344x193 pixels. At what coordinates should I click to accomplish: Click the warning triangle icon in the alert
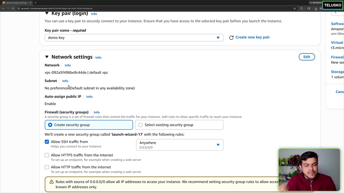point(51,182)
